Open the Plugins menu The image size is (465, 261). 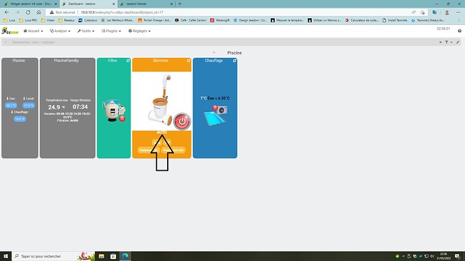click(111, 31)
